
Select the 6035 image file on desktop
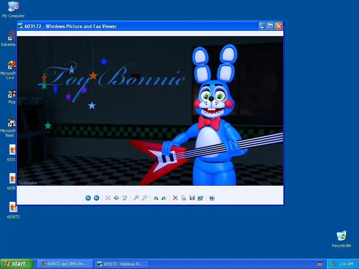(12, 181)
